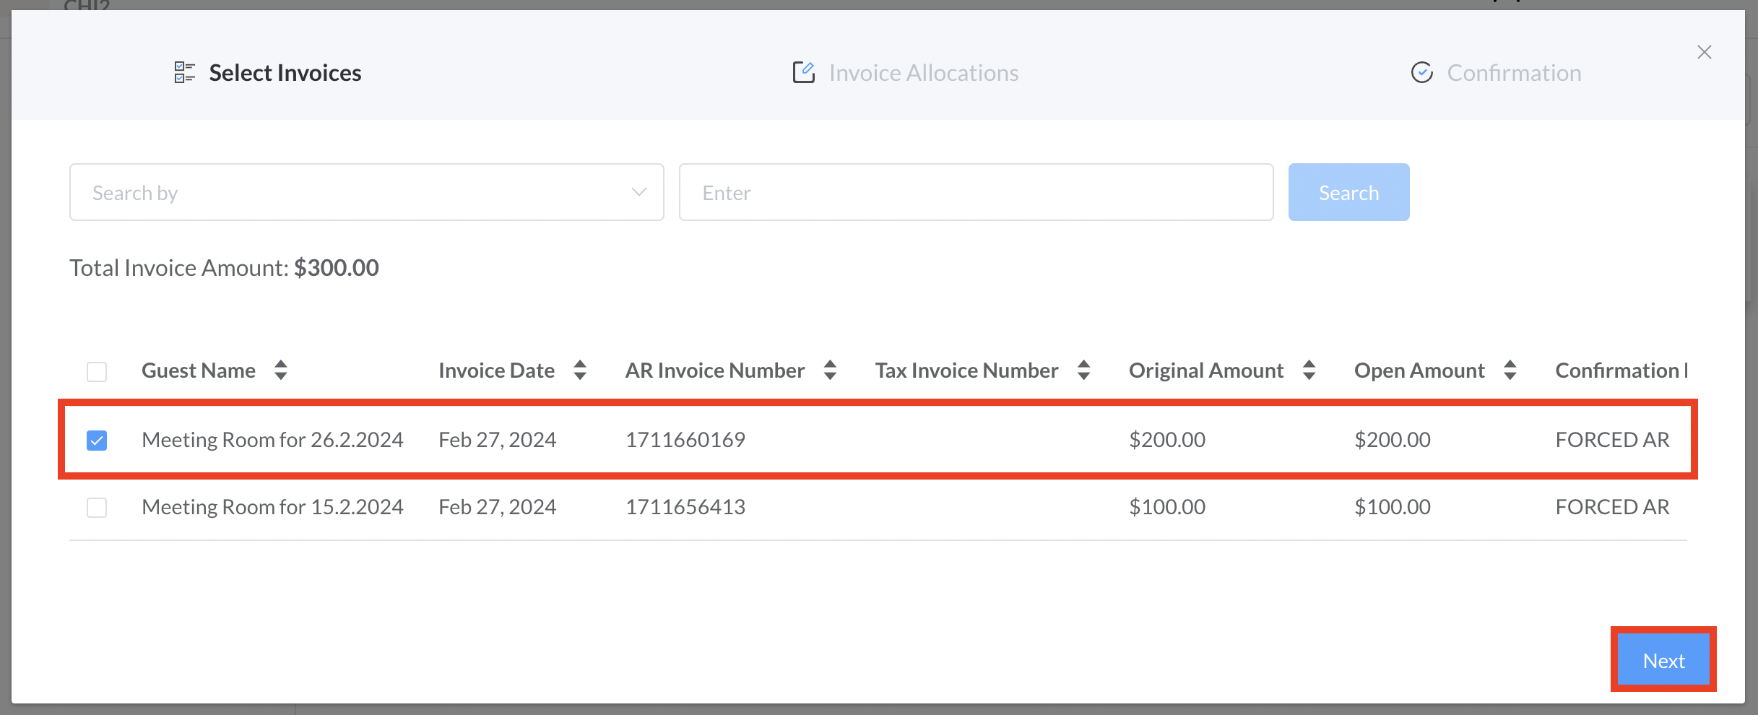Click the Search button
Screen dimensions: 1758x715
pos(1348,192)
